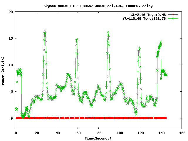Viewport: 188px width, 141px height.
Task: Click the green YR legend line sample
Action: [x=173, y=18]
